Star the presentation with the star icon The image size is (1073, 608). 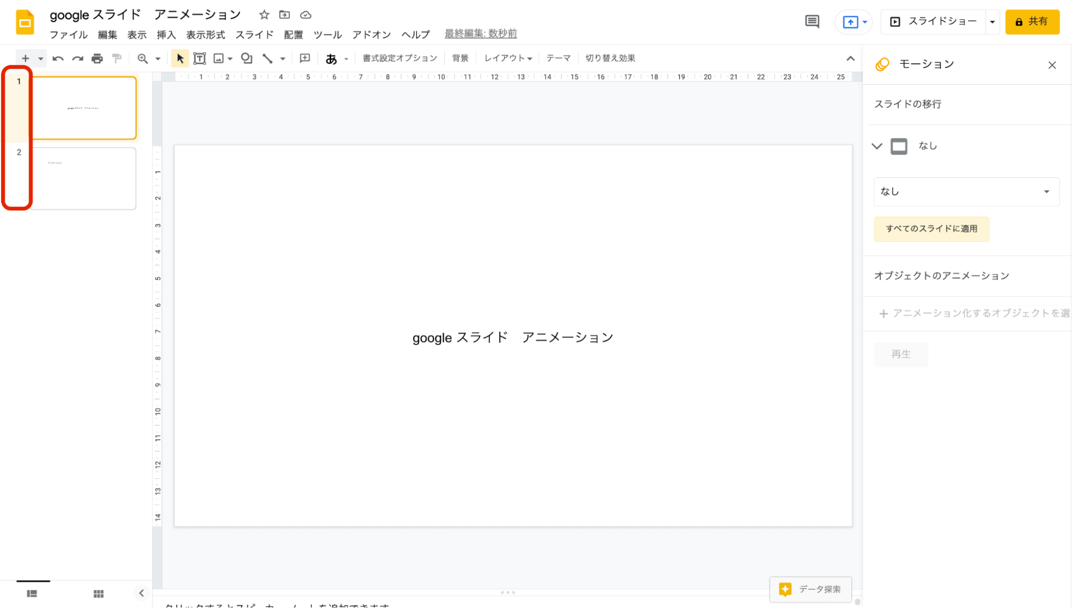tap(264, 15)
